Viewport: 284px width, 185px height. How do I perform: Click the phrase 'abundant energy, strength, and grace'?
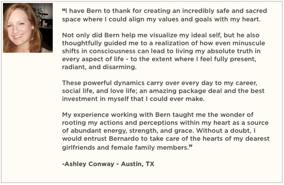click(132, 131)
